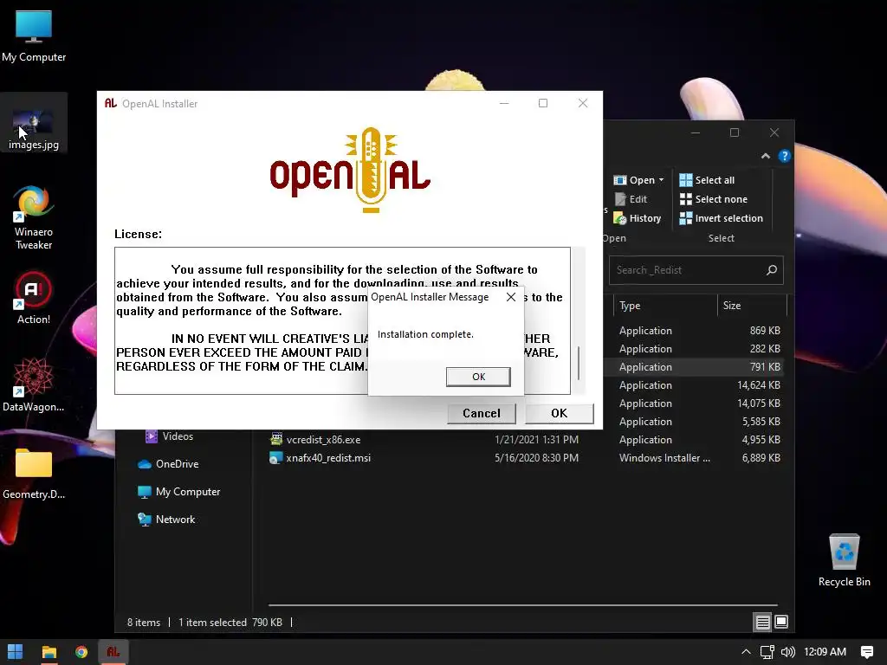887x665 pixels.
Task: Open the My Computer desktop icon
Action: pos(34,36)
